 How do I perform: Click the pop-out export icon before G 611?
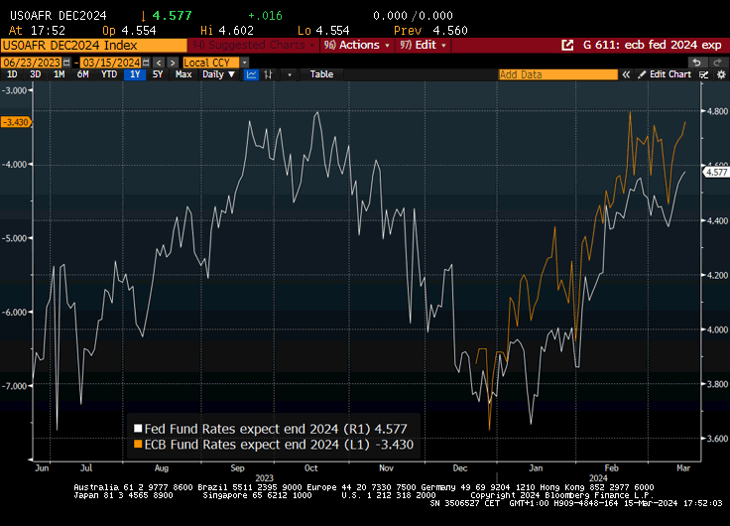567,46
